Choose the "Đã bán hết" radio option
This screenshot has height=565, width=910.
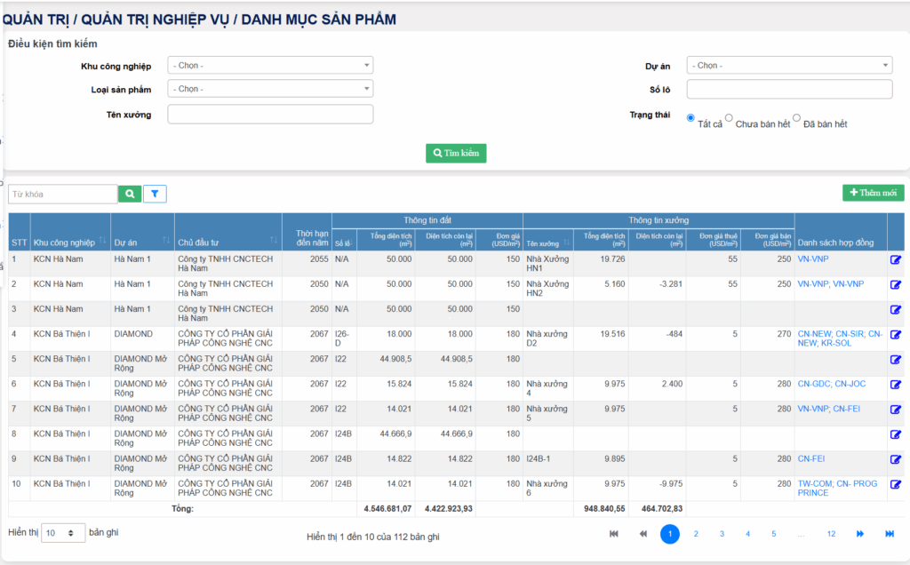tap(796, 118)
